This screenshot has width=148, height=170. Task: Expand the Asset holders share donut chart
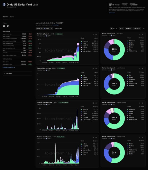coord(140,69)
